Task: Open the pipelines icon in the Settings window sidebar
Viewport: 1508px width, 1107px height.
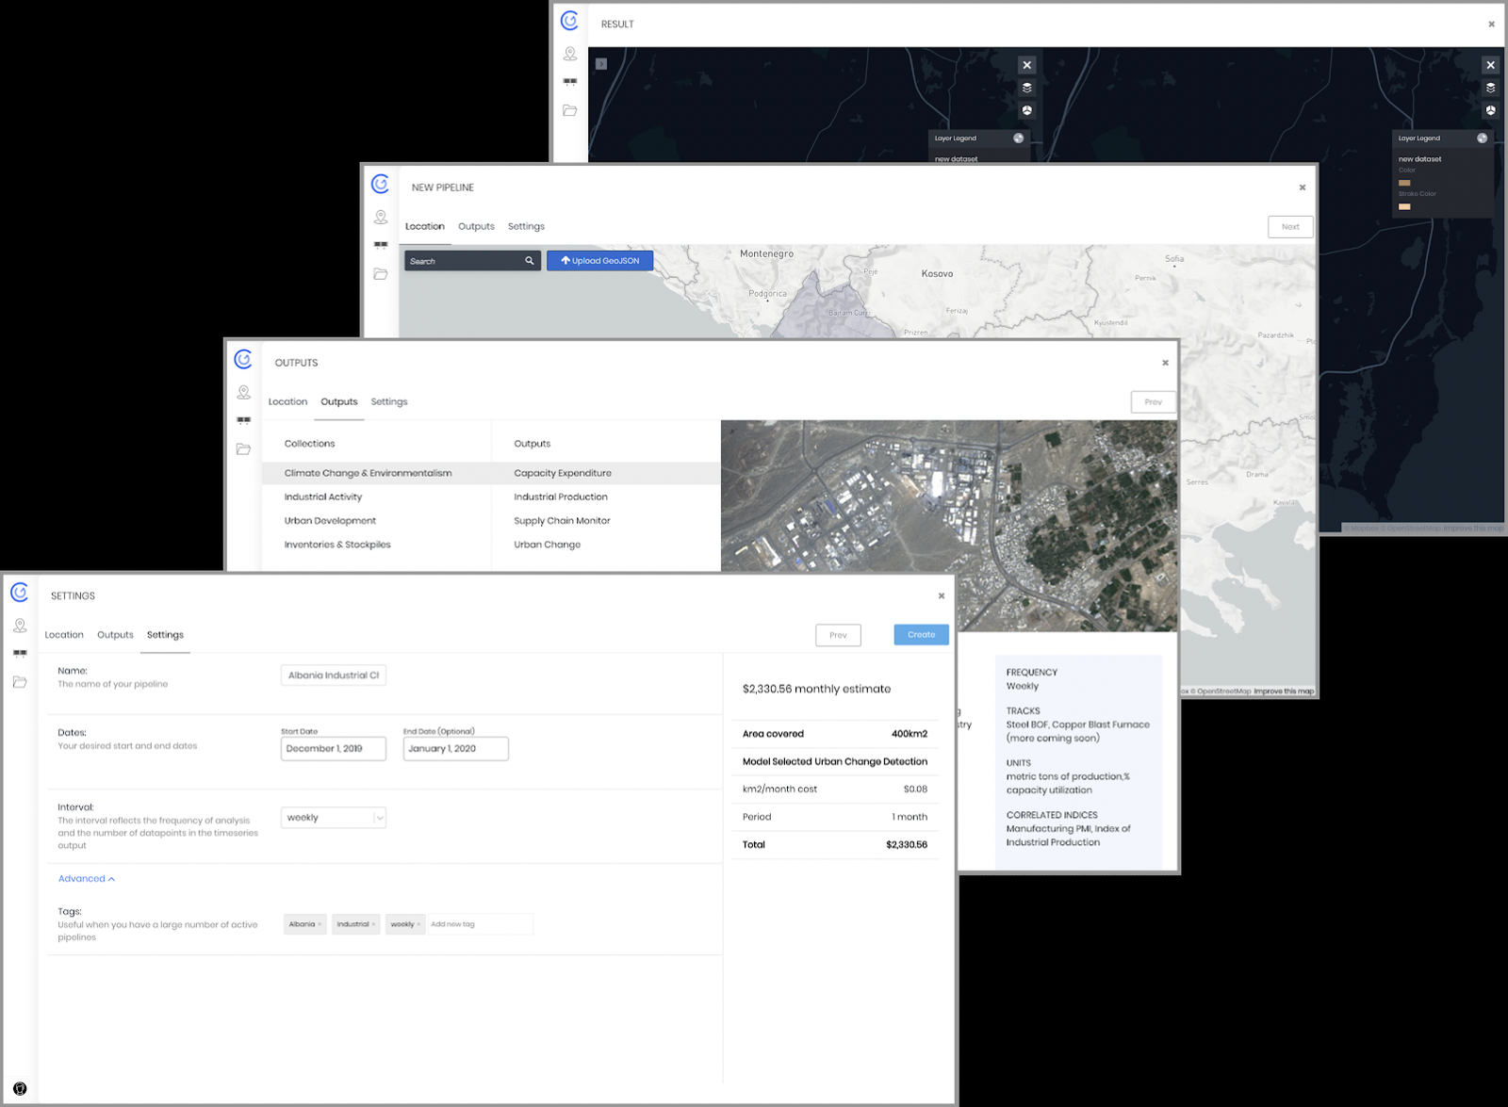Action: click(20, 653)
